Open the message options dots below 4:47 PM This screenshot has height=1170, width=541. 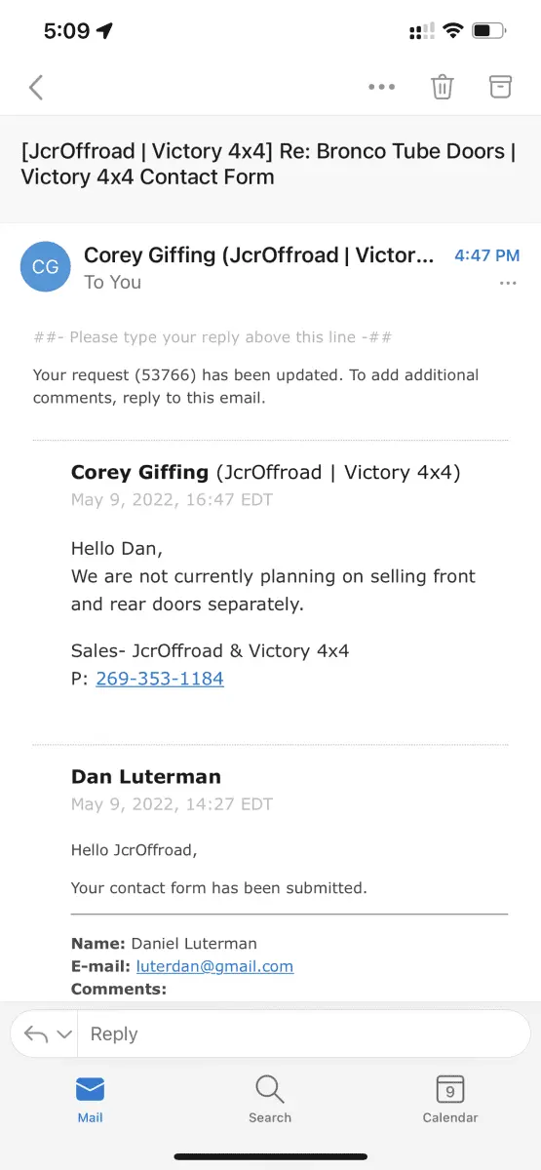pyautogui.click(x=508, y=283)
